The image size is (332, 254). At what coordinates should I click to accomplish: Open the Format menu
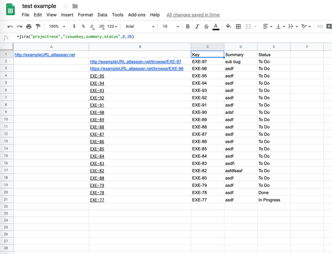[85, 15]
